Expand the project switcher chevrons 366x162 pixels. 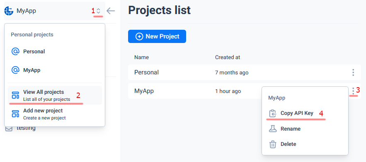[x=99, y=11]
